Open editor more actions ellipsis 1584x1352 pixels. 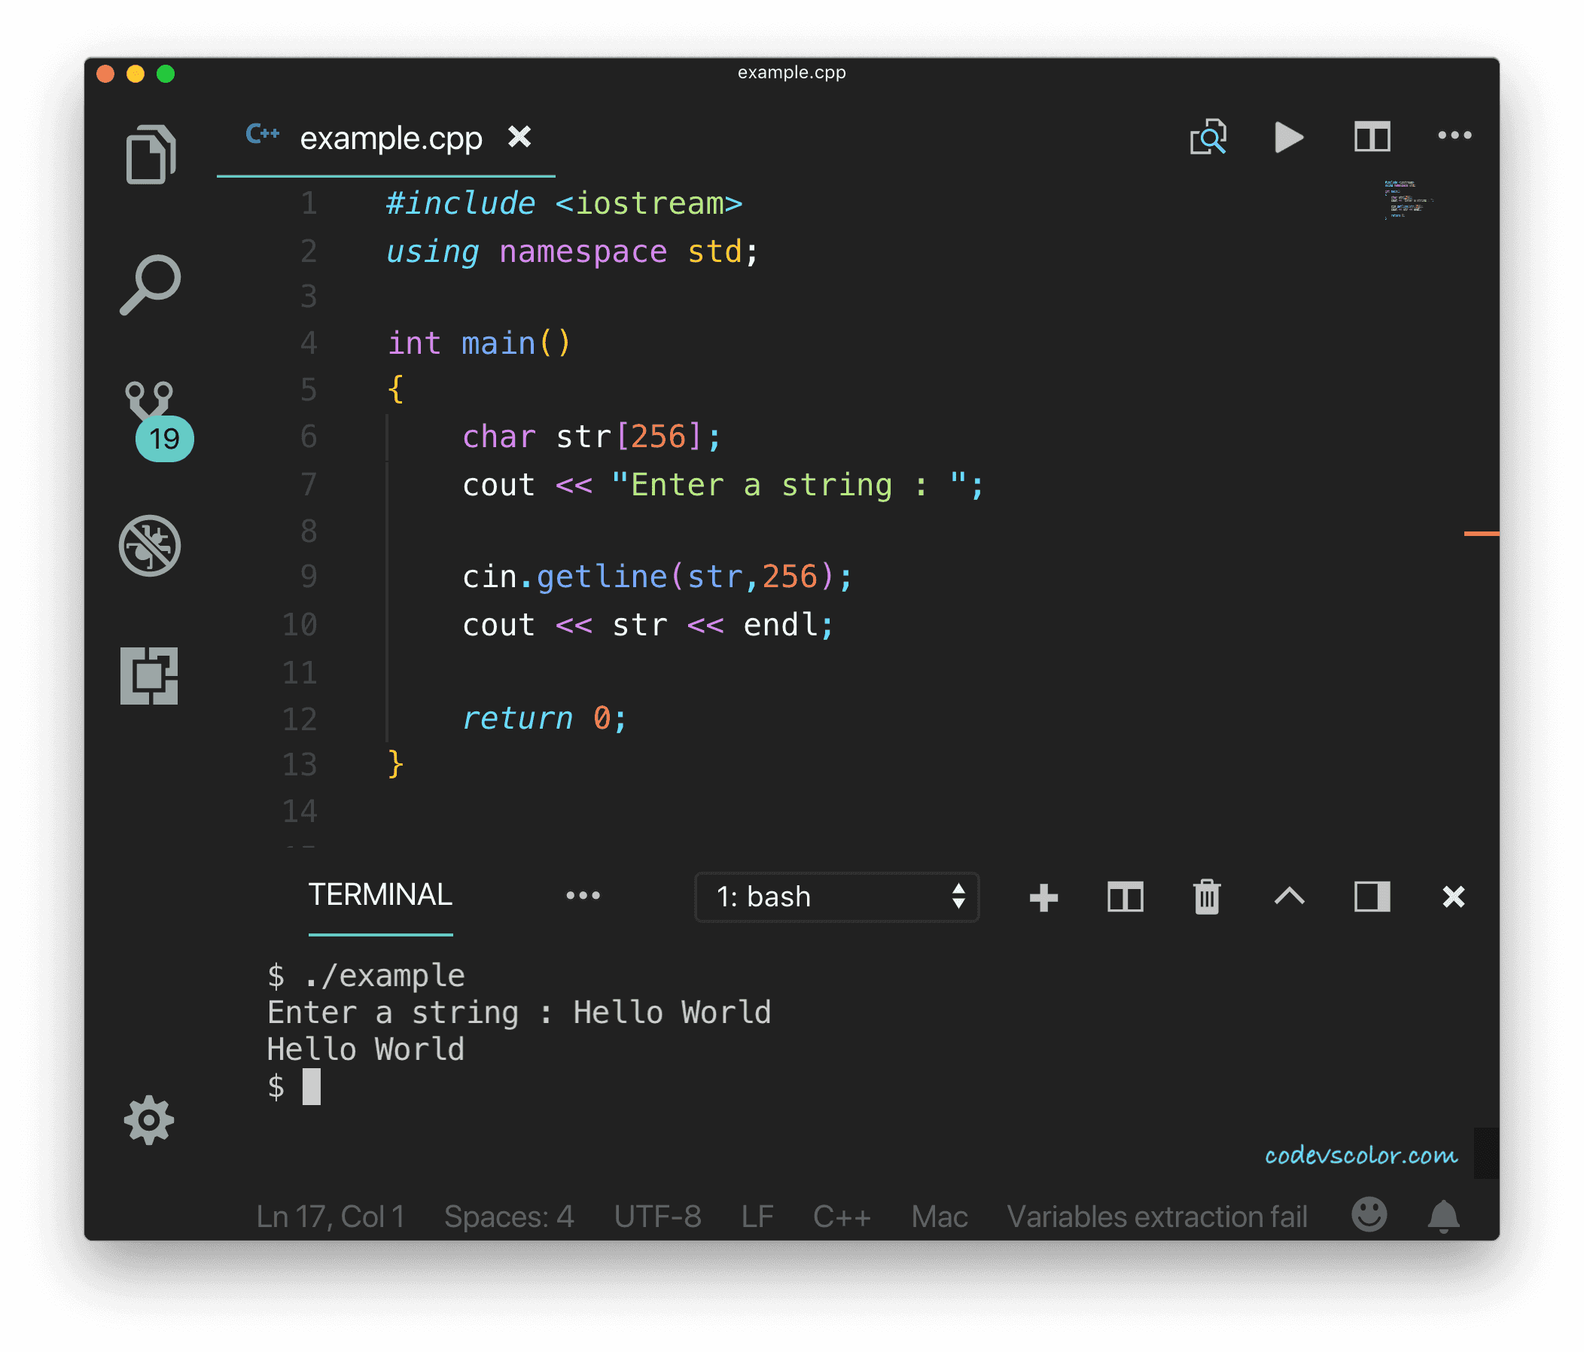click(1454, 136)
